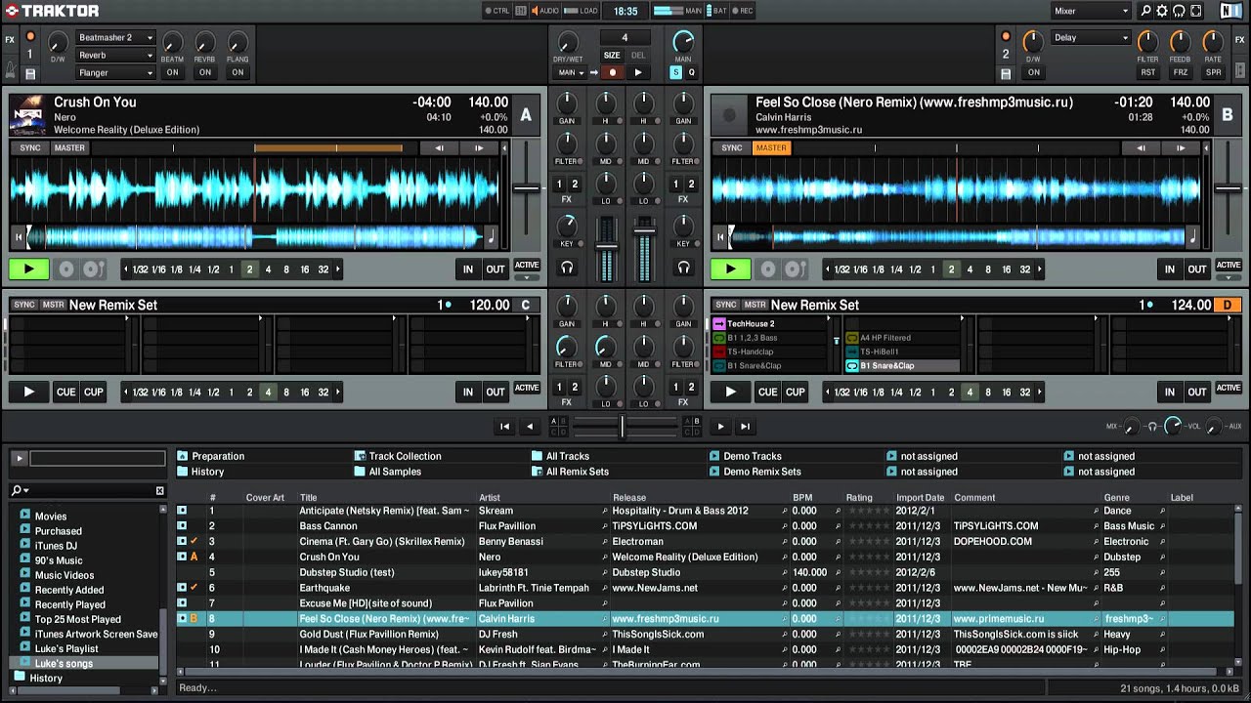Open the Preferences gear icon in header

[1162, 11]
